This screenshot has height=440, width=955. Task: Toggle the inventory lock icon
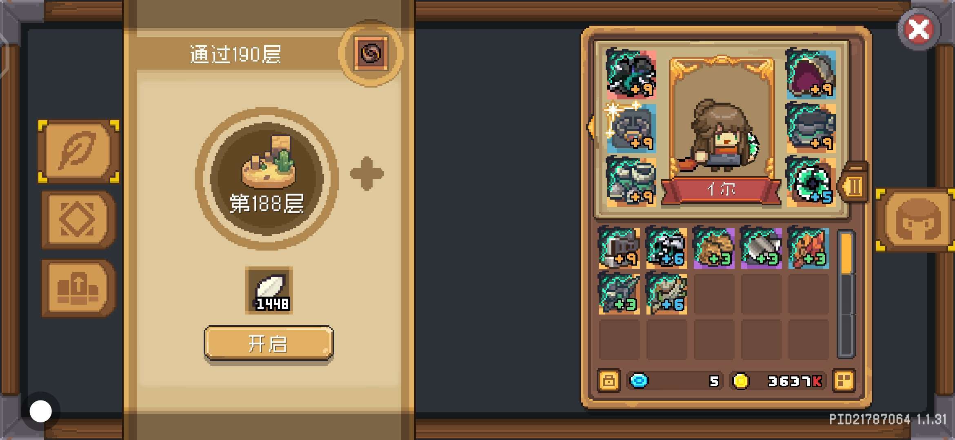[609, 381]
